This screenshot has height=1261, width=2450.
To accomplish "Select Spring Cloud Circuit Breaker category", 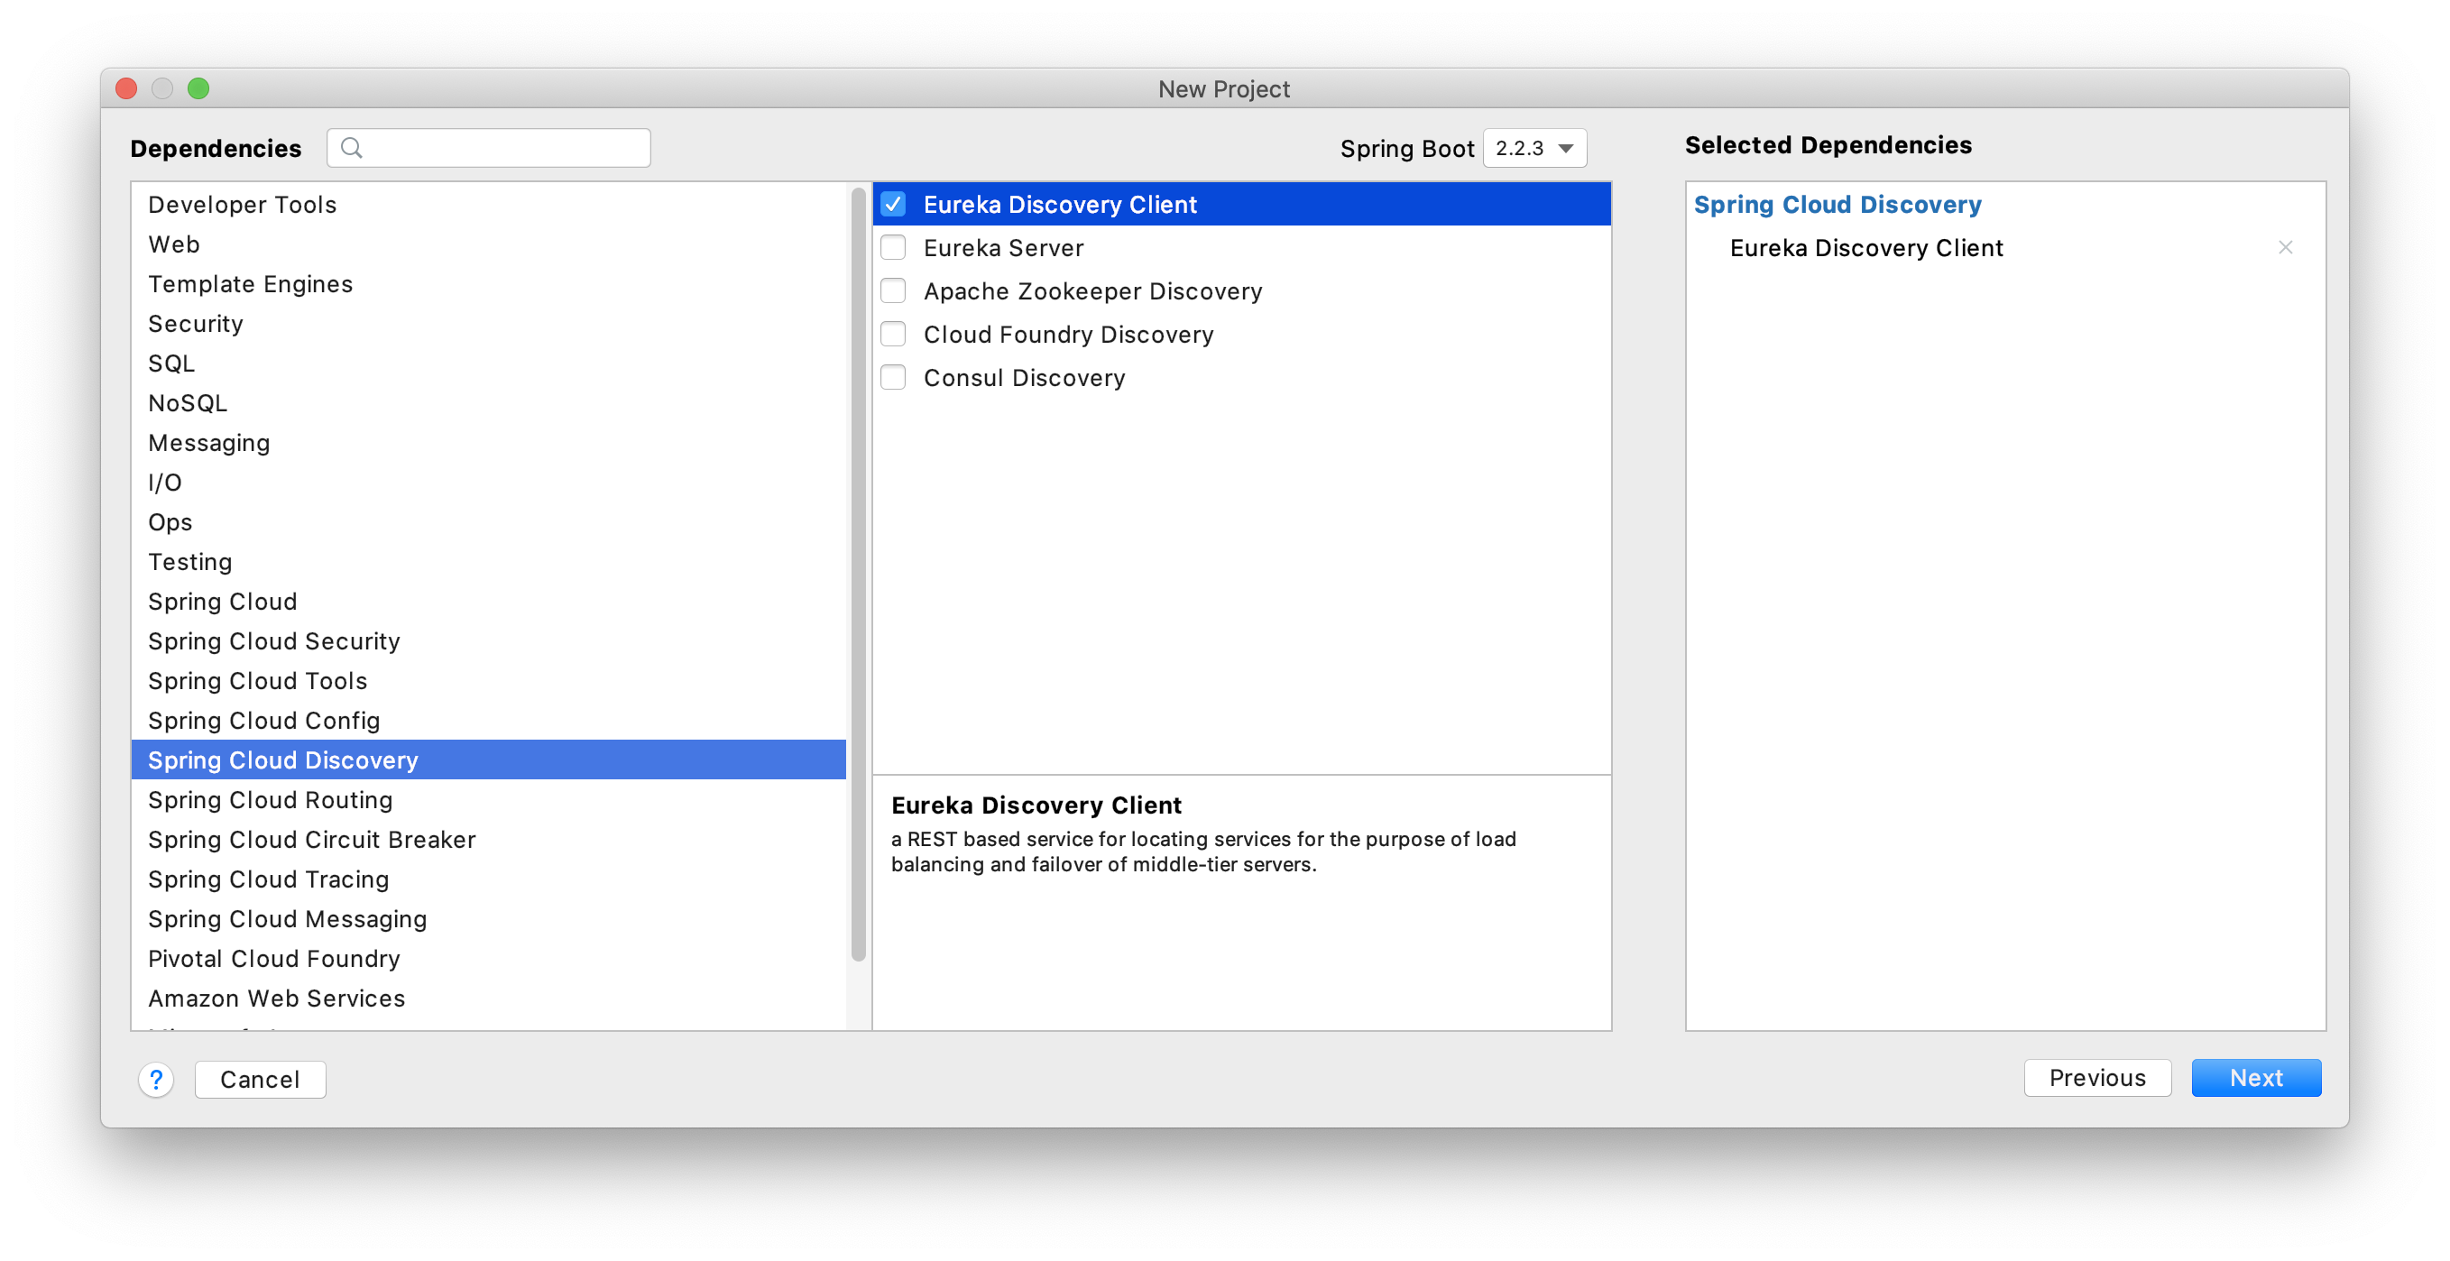I will 488,841.
